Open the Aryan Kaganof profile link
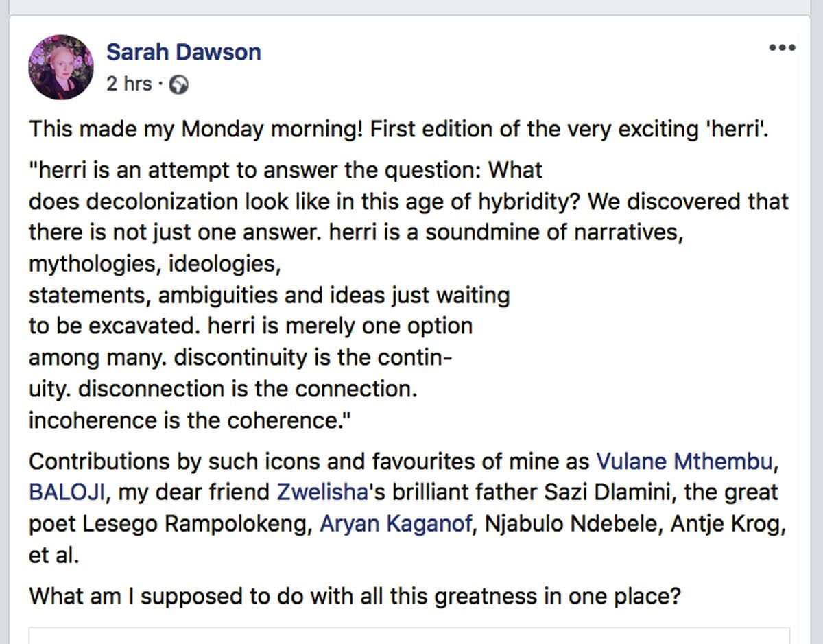Screen dimensions: 823x644 tap(396, 524)
